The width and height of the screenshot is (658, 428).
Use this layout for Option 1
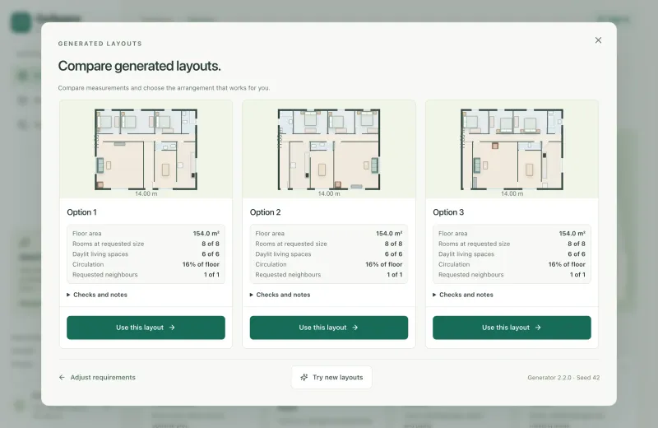click(x=146, y=328)
